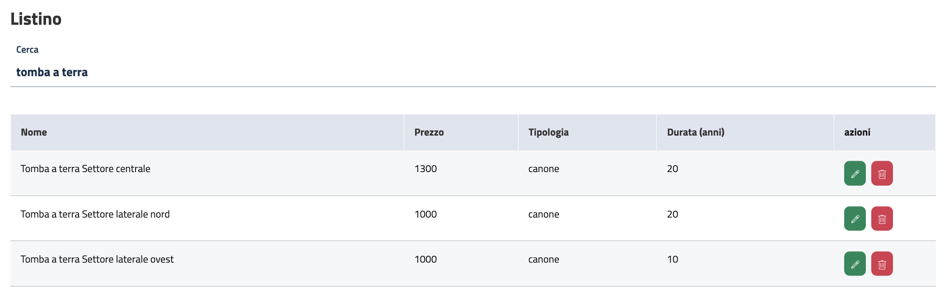Click the Listino page heading
944x291 pixels.
pos(36,19)
